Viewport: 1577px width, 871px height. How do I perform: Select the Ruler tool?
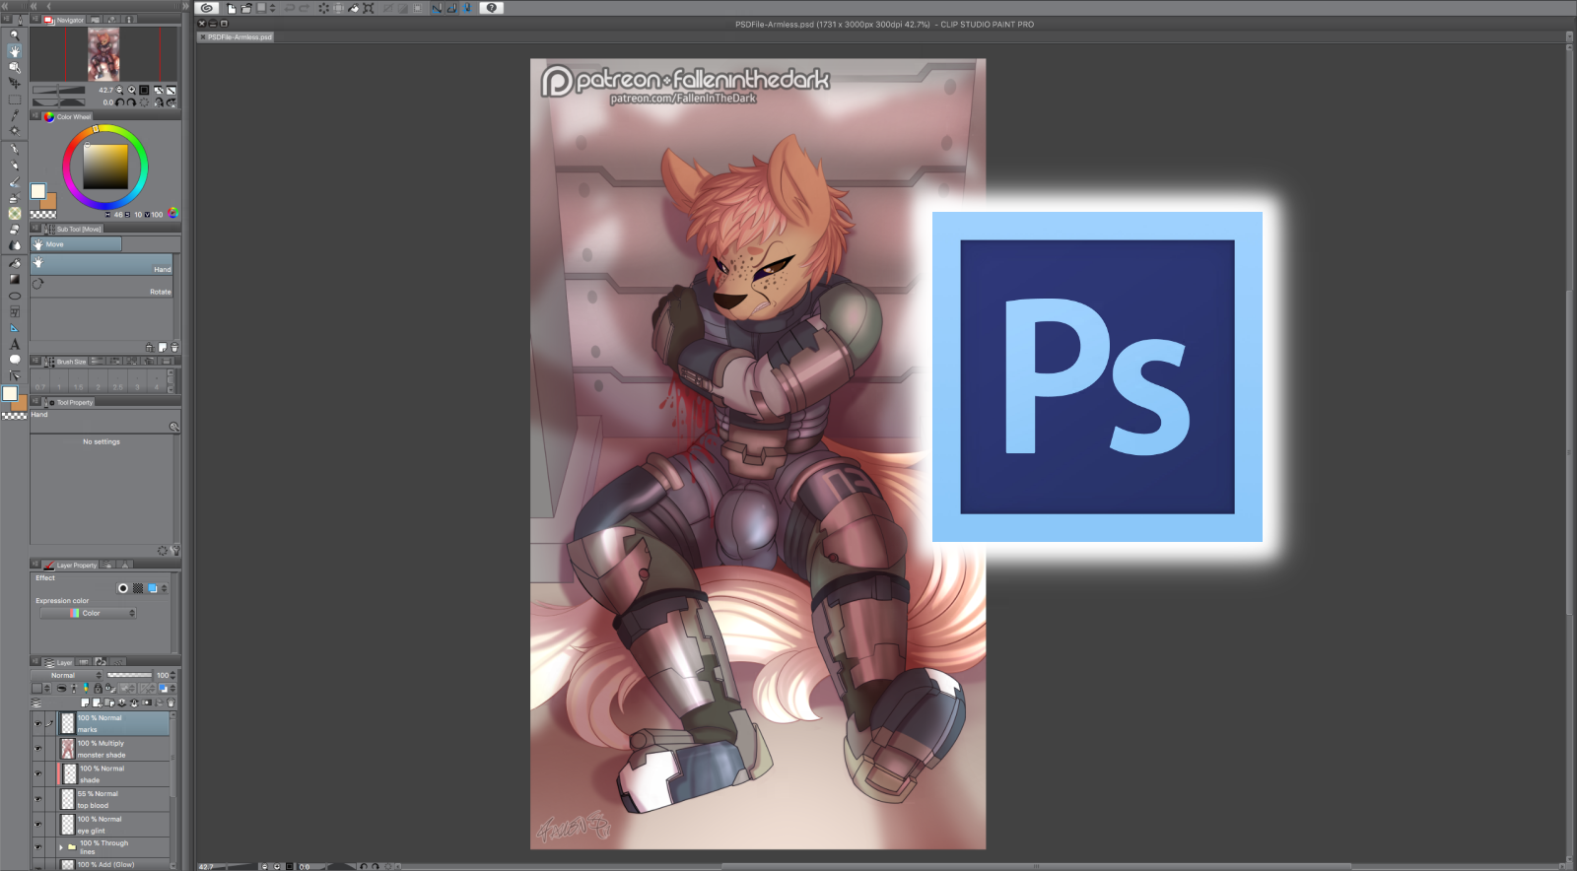pos(14,328)
